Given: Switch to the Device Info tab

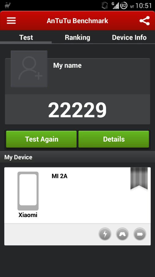Looking at the screenshot, I should click(129, 38).
